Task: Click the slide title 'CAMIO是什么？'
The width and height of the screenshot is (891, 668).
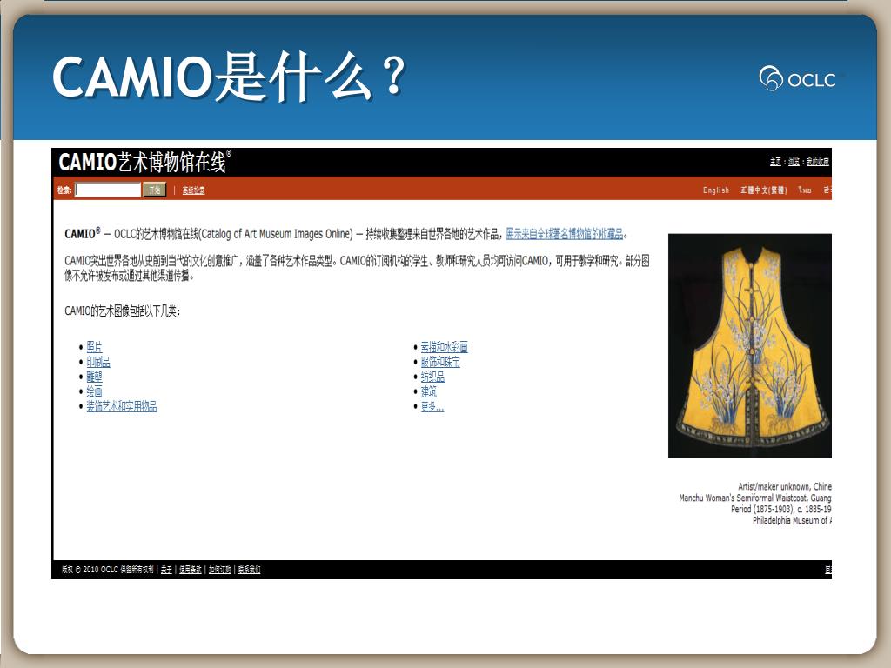Action: [230, 77]
